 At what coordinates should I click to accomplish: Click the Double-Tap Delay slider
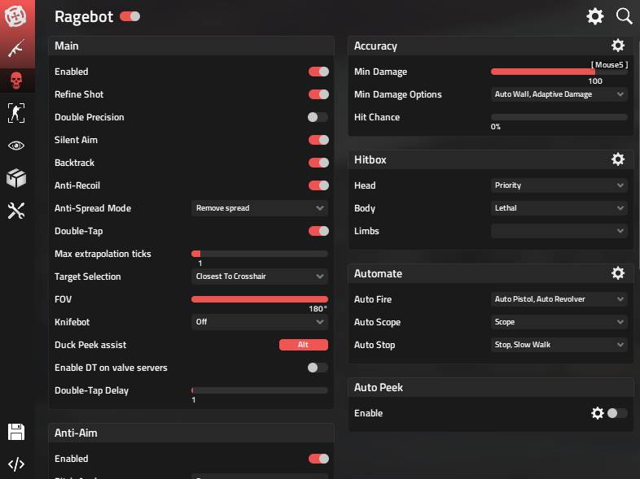point(260,390)
